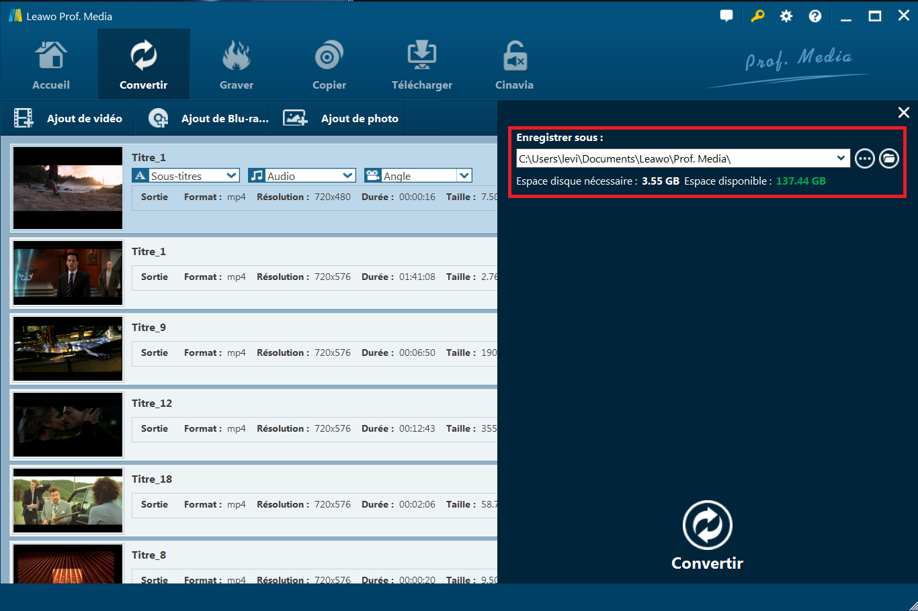Click the Ajout de vidéo button
The image size is (918, 611).
tap(69, 119)
